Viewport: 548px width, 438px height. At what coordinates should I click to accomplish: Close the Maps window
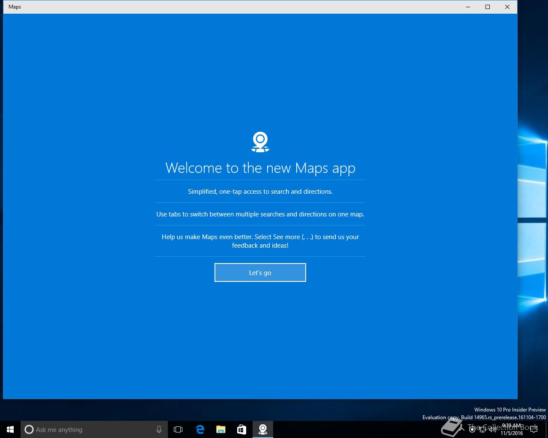(507, 7)
